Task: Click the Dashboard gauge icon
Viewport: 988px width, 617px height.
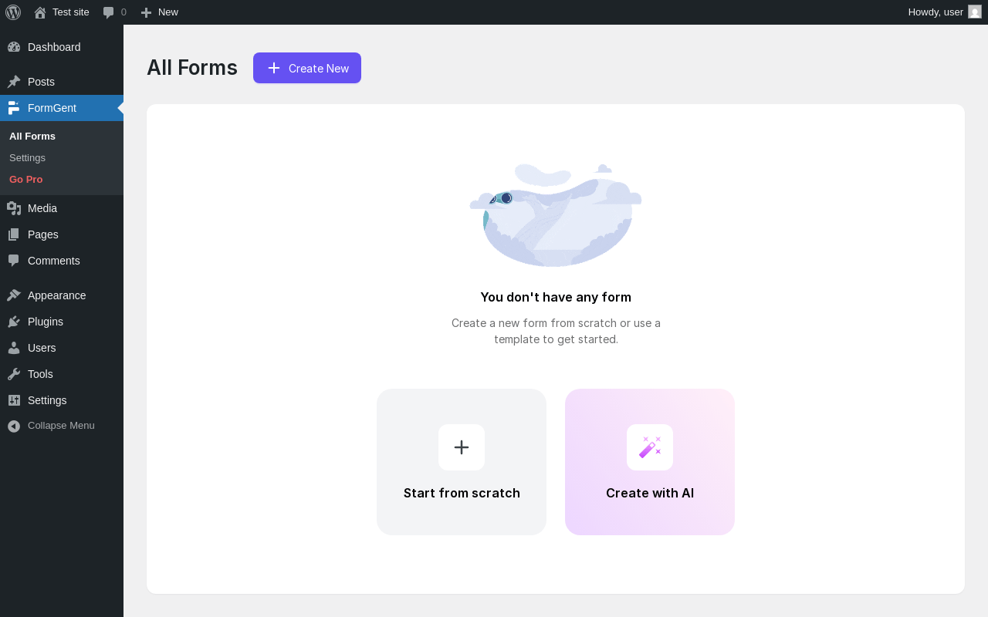Action: pos(14,47)
